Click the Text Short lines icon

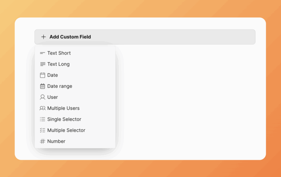click(x=43, y=53)
